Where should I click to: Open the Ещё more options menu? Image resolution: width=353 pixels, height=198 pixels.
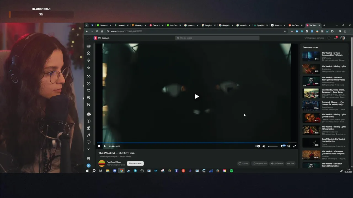291,163
